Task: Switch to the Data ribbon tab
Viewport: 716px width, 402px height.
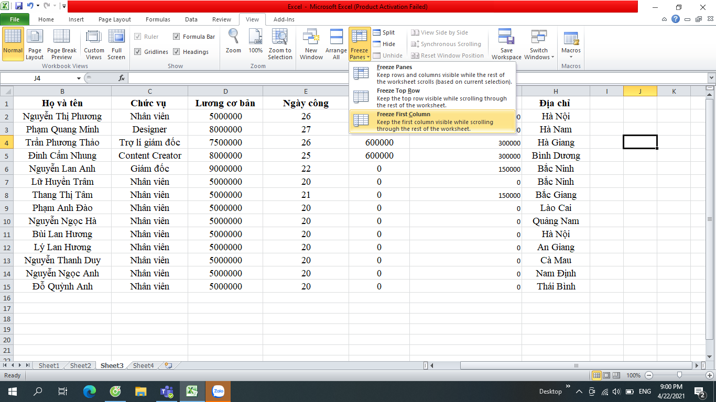Action: click(x=191, y=19)
